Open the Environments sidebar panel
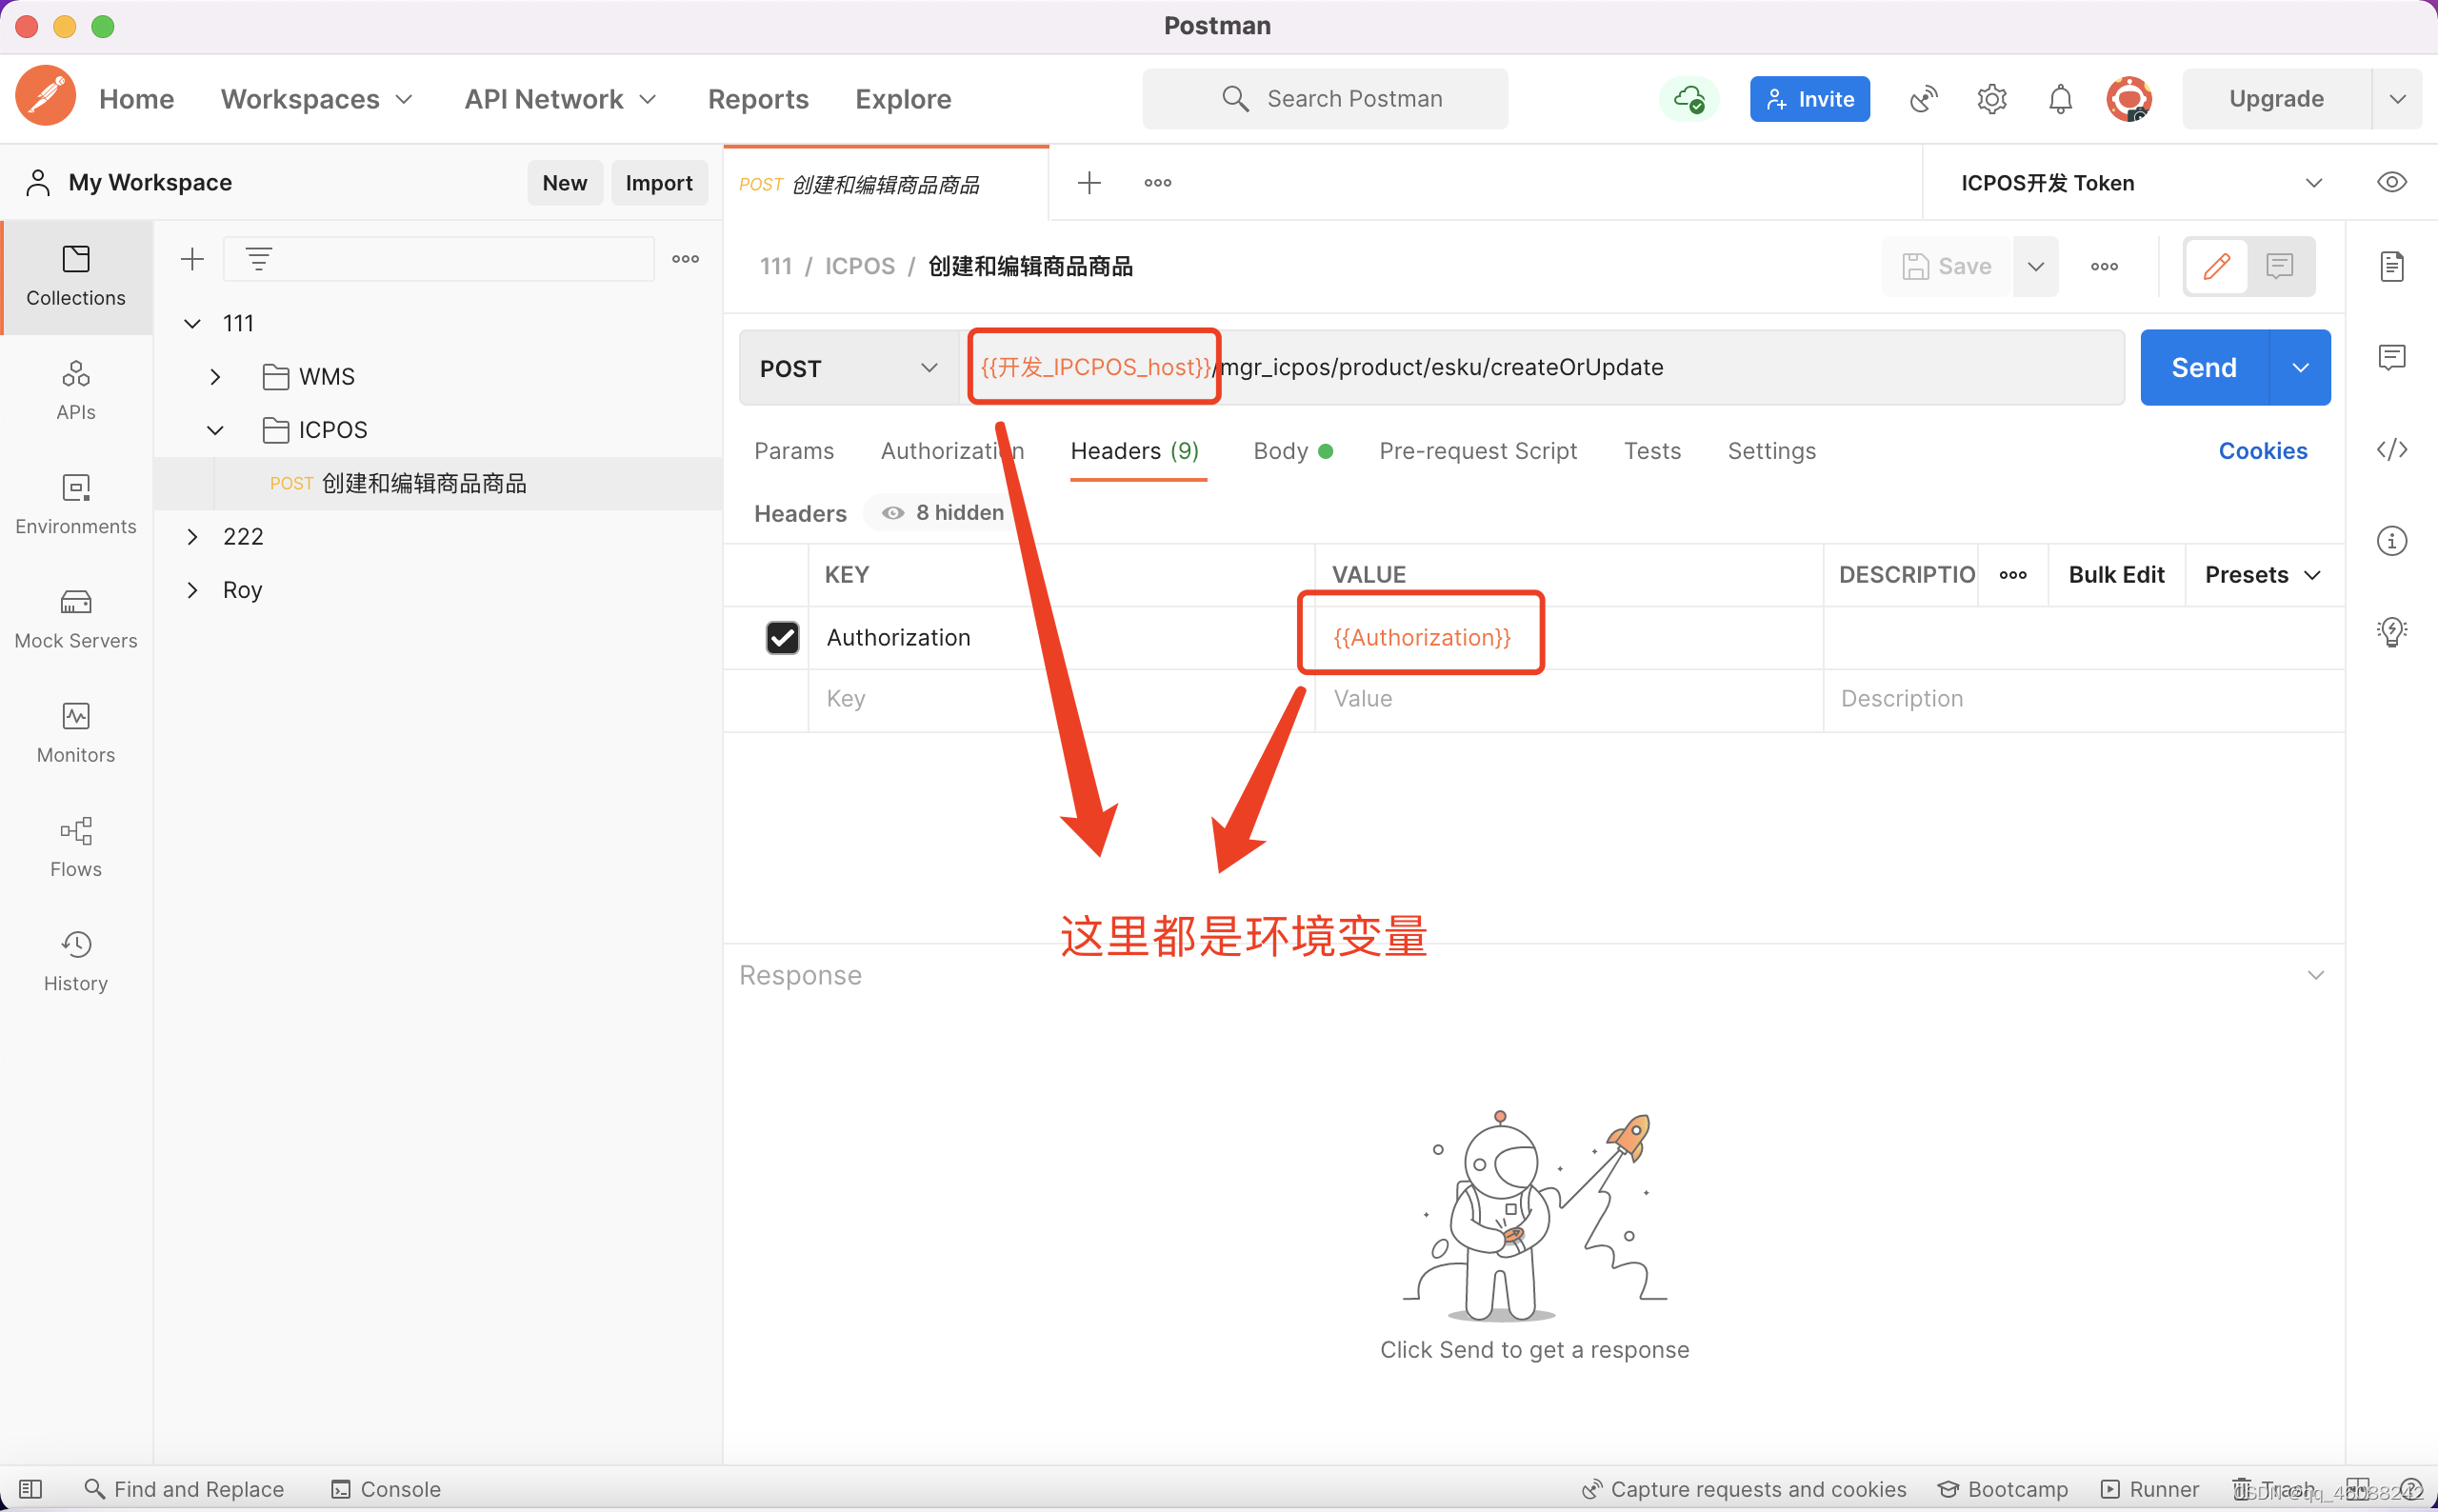2438x1512 pixels. point(76,504)
